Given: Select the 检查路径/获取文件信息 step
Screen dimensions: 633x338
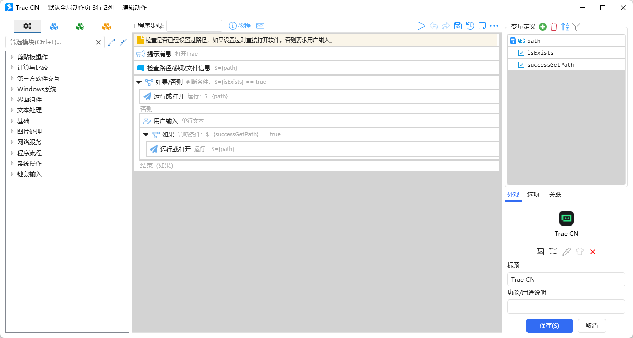Looking at the screenshot, I should tap(317, 68).
